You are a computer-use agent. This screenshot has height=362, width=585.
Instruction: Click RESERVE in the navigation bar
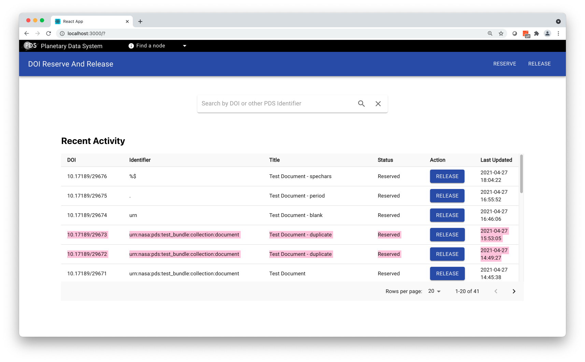click(504, 64)
